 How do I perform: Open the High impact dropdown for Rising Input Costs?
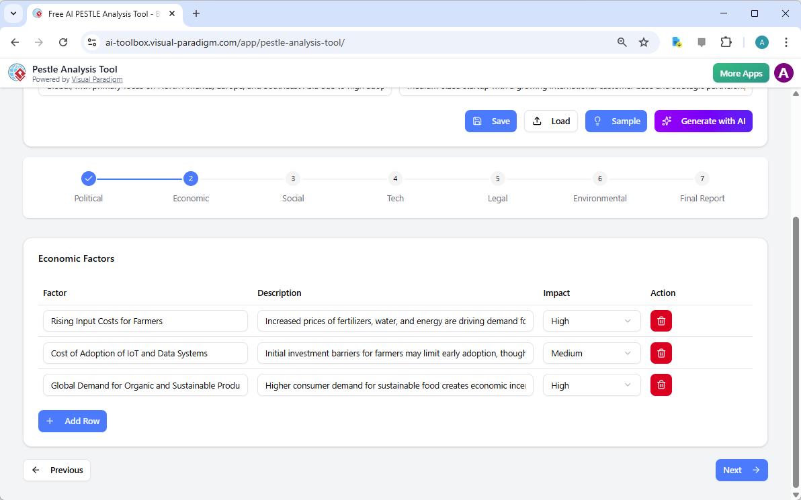(591, 321)
